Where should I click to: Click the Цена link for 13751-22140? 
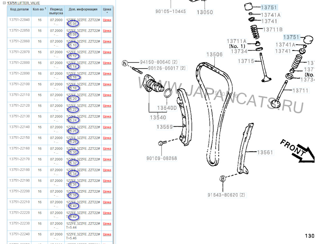point(107,127)
